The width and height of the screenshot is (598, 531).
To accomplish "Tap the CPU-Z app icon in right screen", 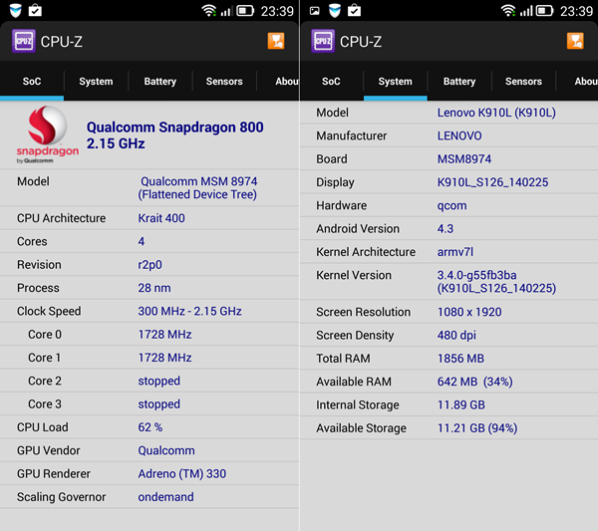I will [x=323, y=41].
